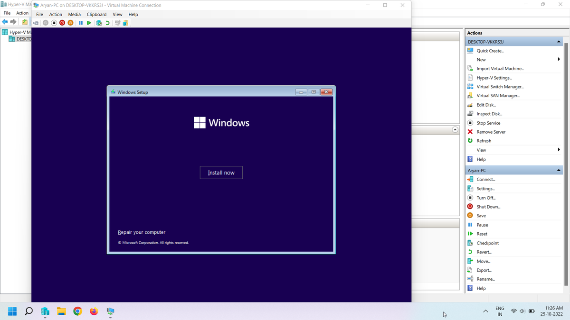Open View menu in Virtual Machine Connection

tap(117, 14)
